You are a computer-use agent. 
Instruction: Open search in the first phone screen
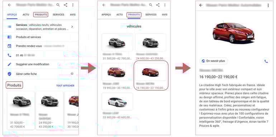[x=58, y=5]
